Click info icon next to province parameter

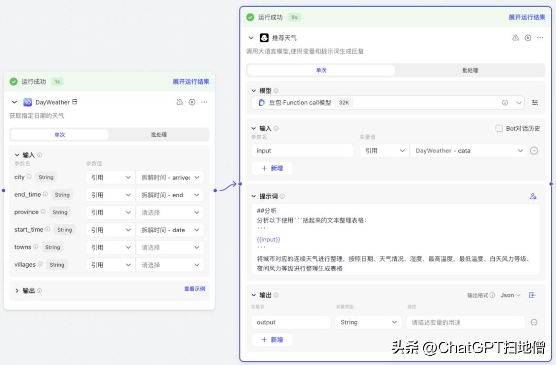(x=43, y=212)
